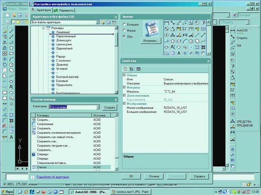
Task: Select the Список command row
Action: point(71,167)
